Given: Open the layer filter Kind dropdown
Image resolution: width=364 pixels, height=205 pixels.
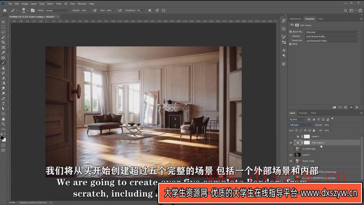Looking at the screenshot, I should click(x=297, y=120).
